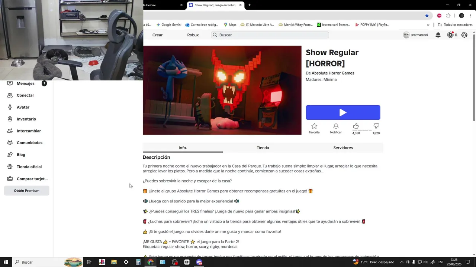Screen dimensions: 476x267
Task: Click the leormarconi avatar in header
Action: (406, 35)
